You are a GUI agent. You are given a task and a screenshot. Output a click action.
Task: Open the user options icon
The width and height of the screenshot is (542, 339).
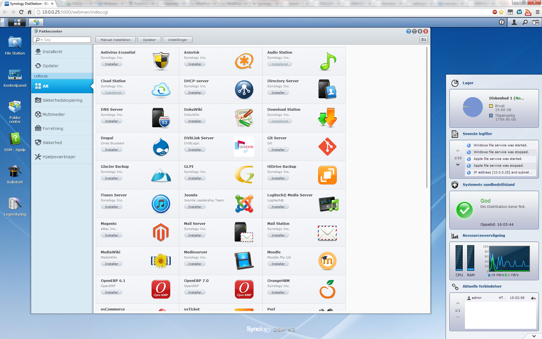pos(514,22)
